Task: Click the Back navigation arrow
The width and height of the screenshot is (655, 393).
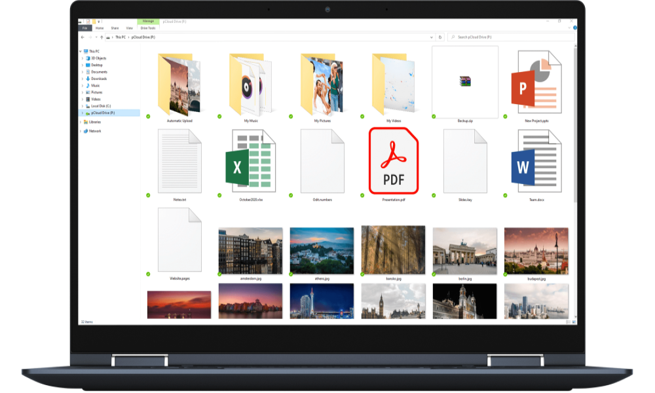Action: [x=83, y=37]
